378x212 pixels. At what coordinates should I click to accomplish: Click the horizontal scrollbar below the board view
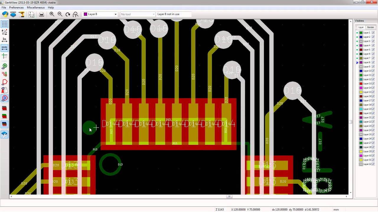pos(229,196)
